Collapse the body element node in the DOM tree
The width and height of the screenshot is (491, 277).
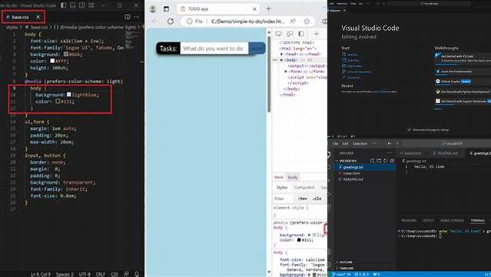[281, 60]
